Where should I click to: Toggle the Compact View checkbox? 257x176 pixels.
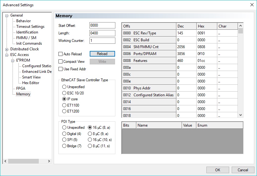pyautogui.click(x=61, y=62)
